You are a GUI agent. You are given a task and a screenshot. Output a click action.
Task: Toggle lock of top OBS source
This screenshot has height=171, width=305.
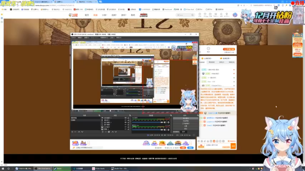(x=128, y=118)
